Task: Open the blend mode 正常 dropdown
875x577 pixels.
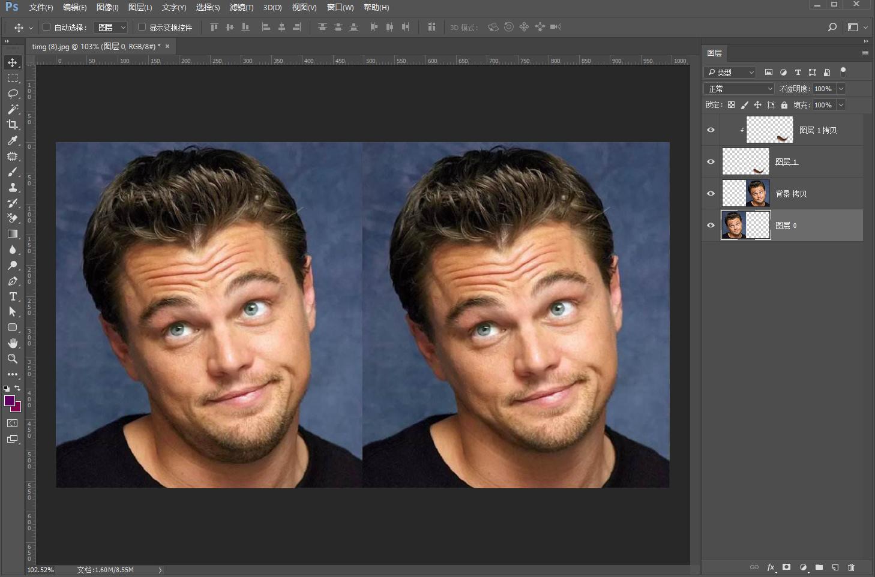Action: (x=740, y=89)
